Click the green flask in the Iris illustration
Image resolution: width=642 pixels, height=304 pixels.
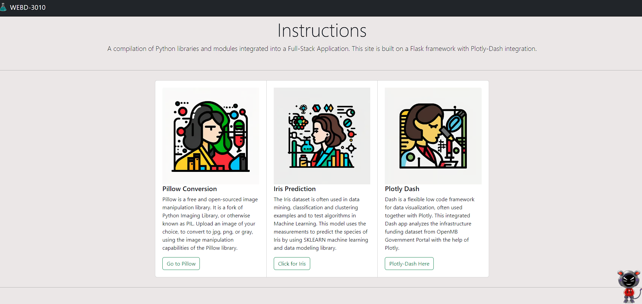307,146
